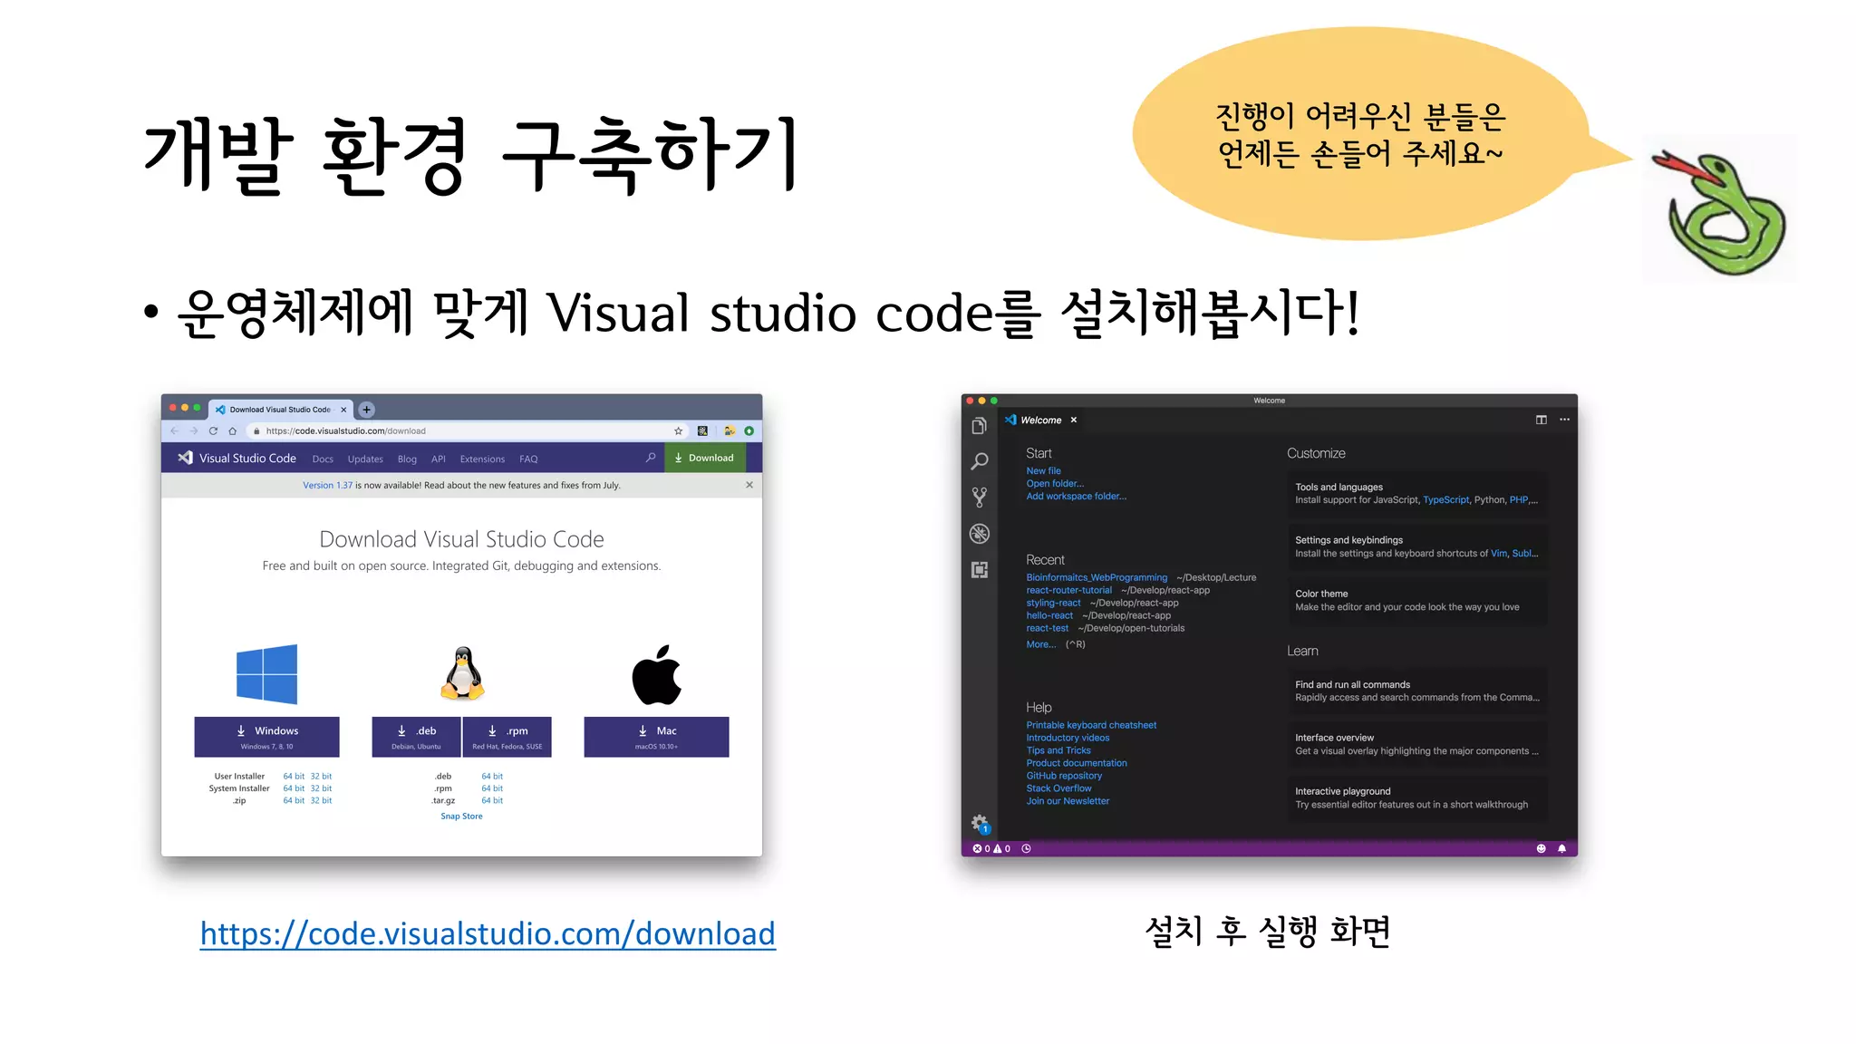Click the search magnifier on VS Code site

tap(650, 458)
